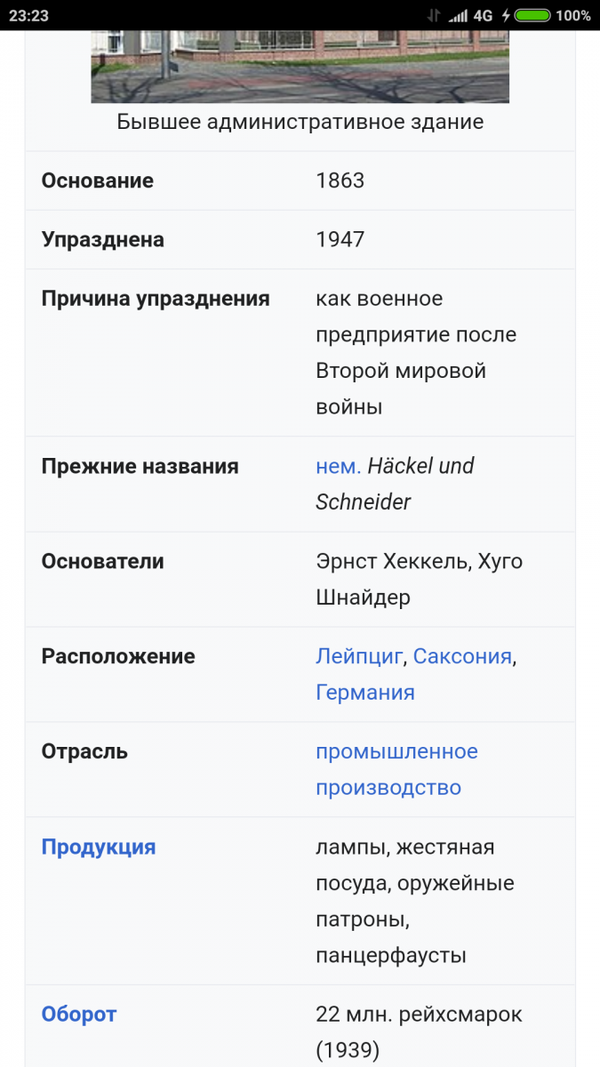Tap the charging bolt icon
The width and height of the screenshot is (600, 1067).
[x=506, y=15]
